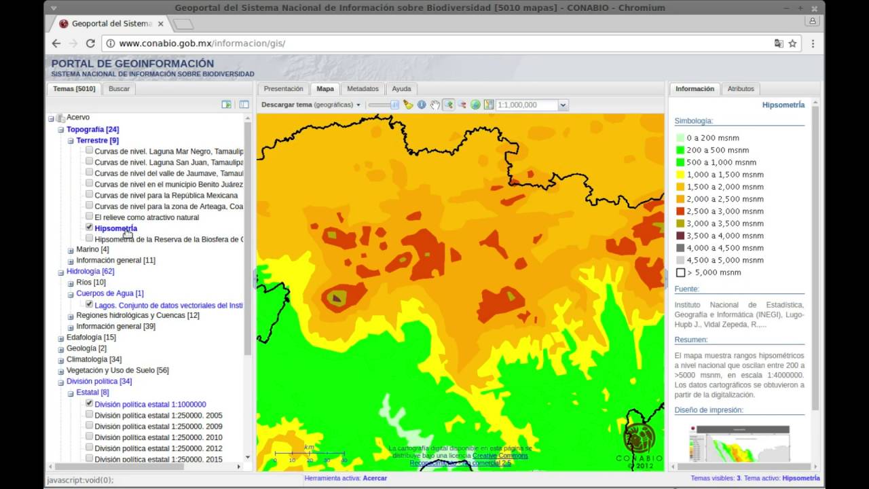869x489 pixels.
Task: Open the Presentación tab
Action: click(x=283, y=89)
